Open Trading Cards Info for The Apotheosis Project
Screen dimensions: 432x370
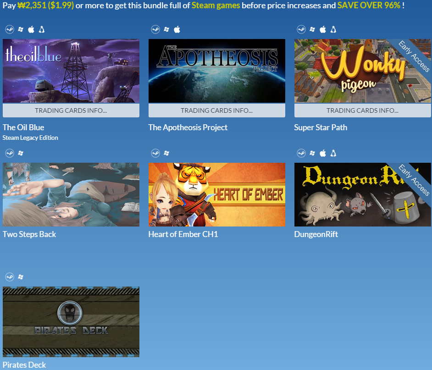[217, 110]
